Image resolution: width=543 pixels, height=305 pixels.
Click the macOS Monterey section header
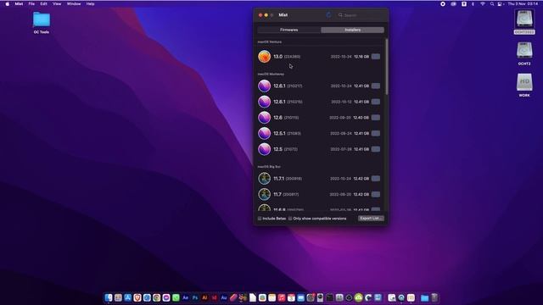tap(271, 74)
